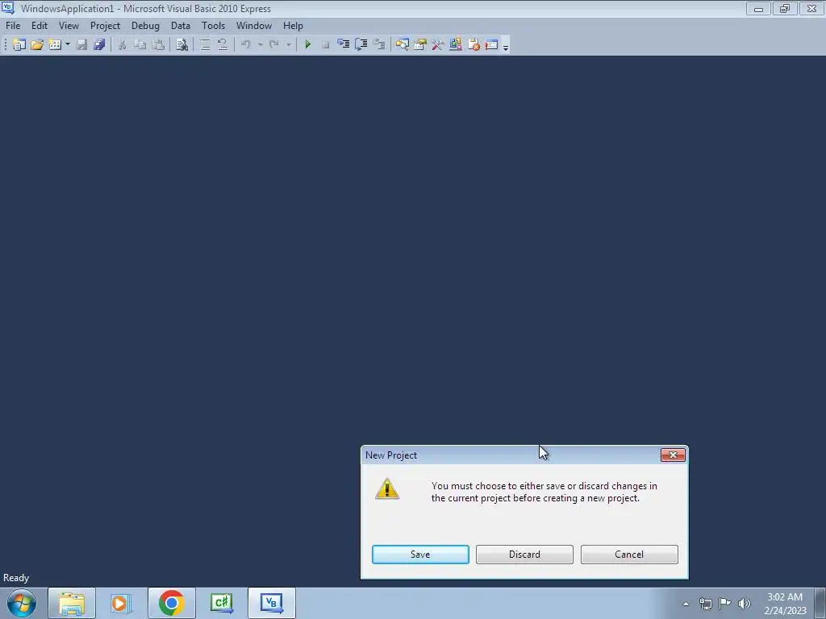Open the Object Browser toolbar icon
The width and height of the screenshot is (826, 619).
[457, 45]
